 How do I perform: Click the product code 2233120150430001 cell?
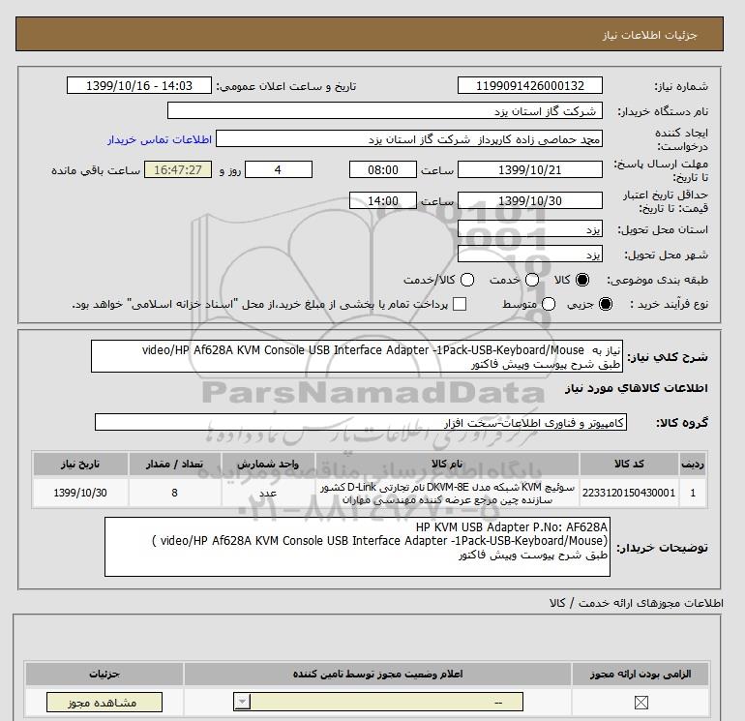click(x=629, y=493)
